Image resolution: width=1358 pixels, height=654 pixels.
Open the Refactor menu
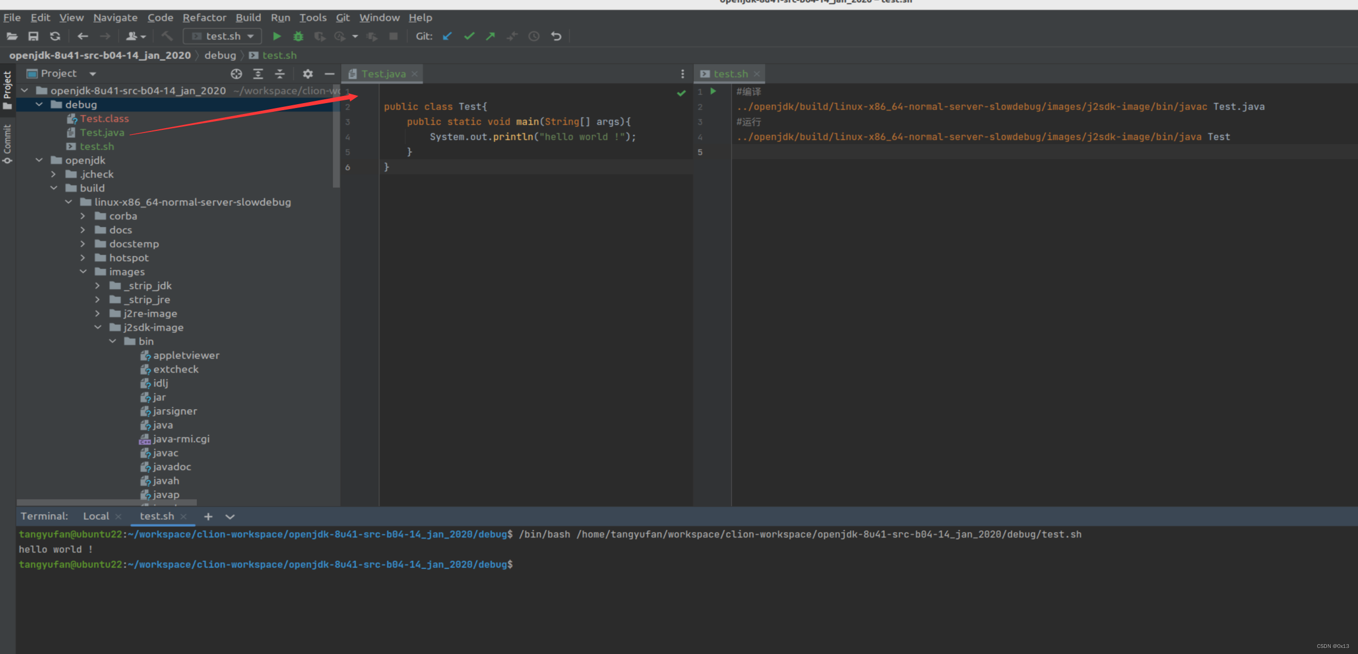(204, 17)
